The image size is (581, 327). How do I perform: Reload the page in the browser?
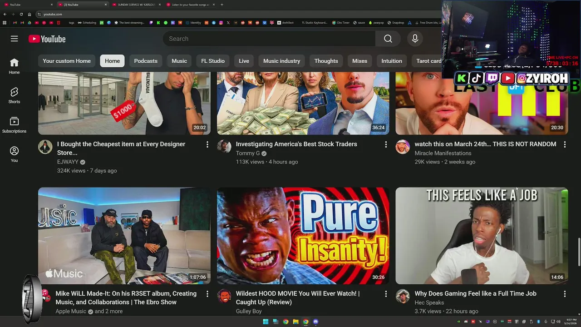21,14
